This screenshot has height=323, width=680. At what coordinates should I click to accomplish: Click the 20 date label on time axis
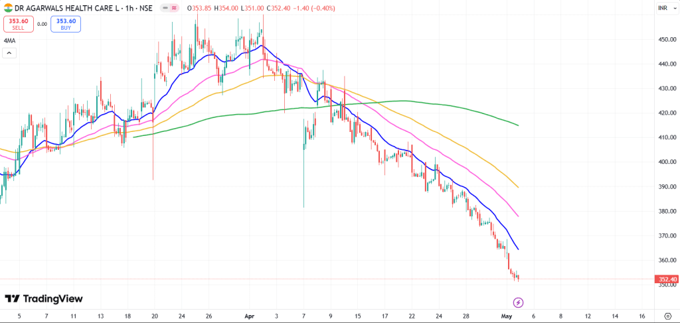154,316
